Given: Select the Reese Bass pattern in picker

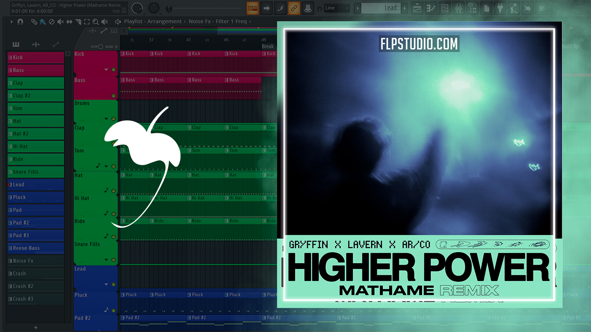Looking at the screenshot, I should point(36,248).
